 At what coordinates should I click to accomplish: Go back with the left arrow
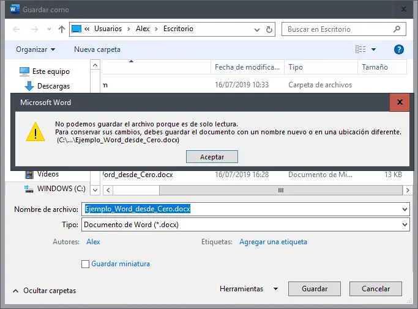tap(17, 29)
